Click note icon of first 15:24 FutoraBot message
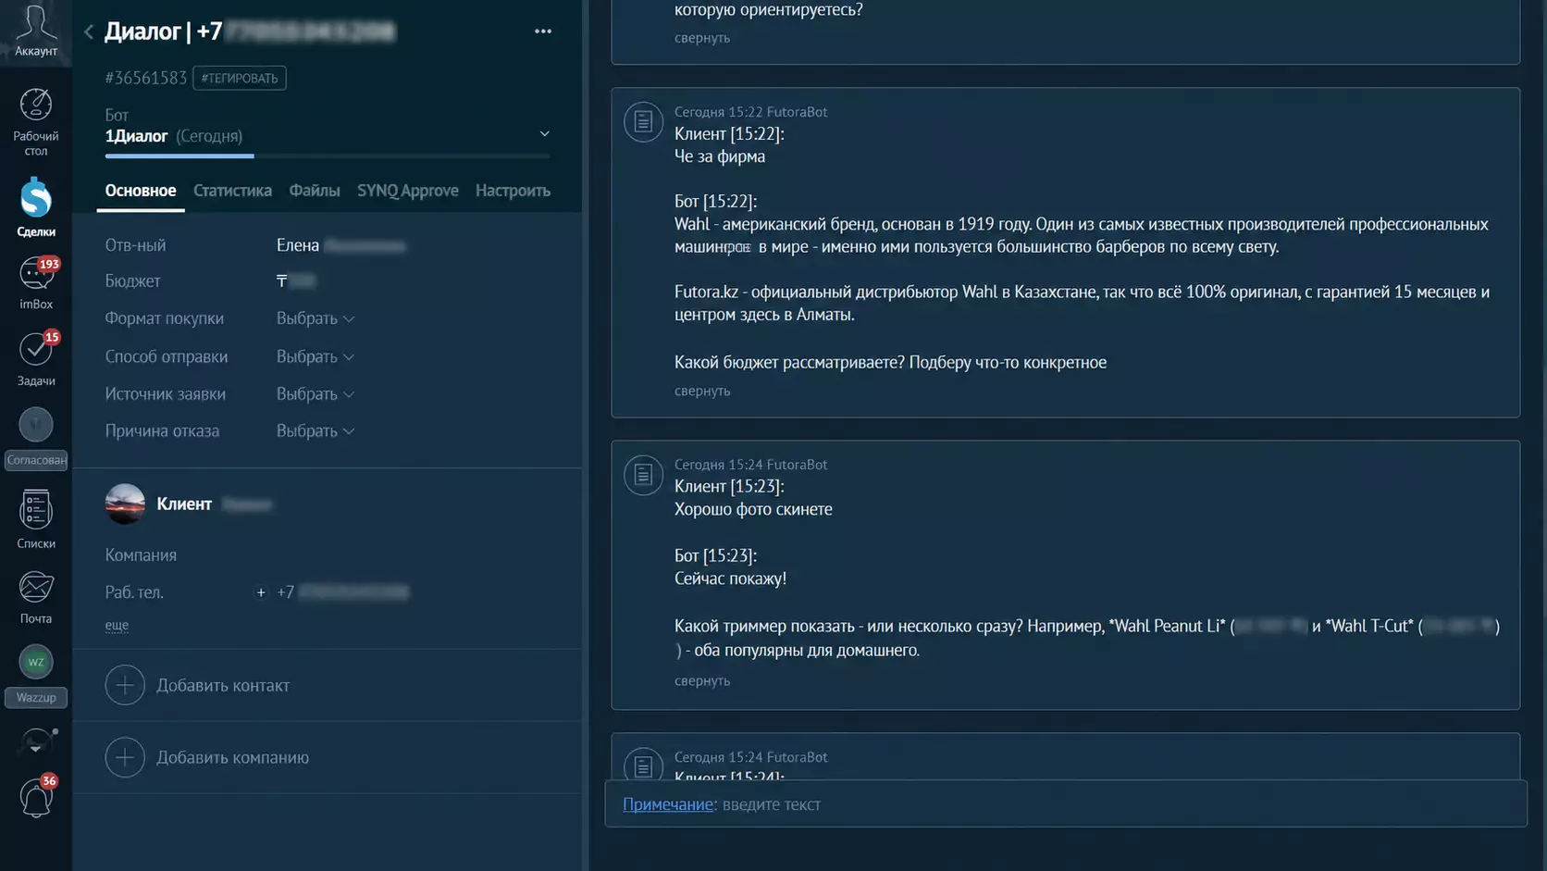Viewport: 1547px width, 871px height. click(x=643, y=475)
